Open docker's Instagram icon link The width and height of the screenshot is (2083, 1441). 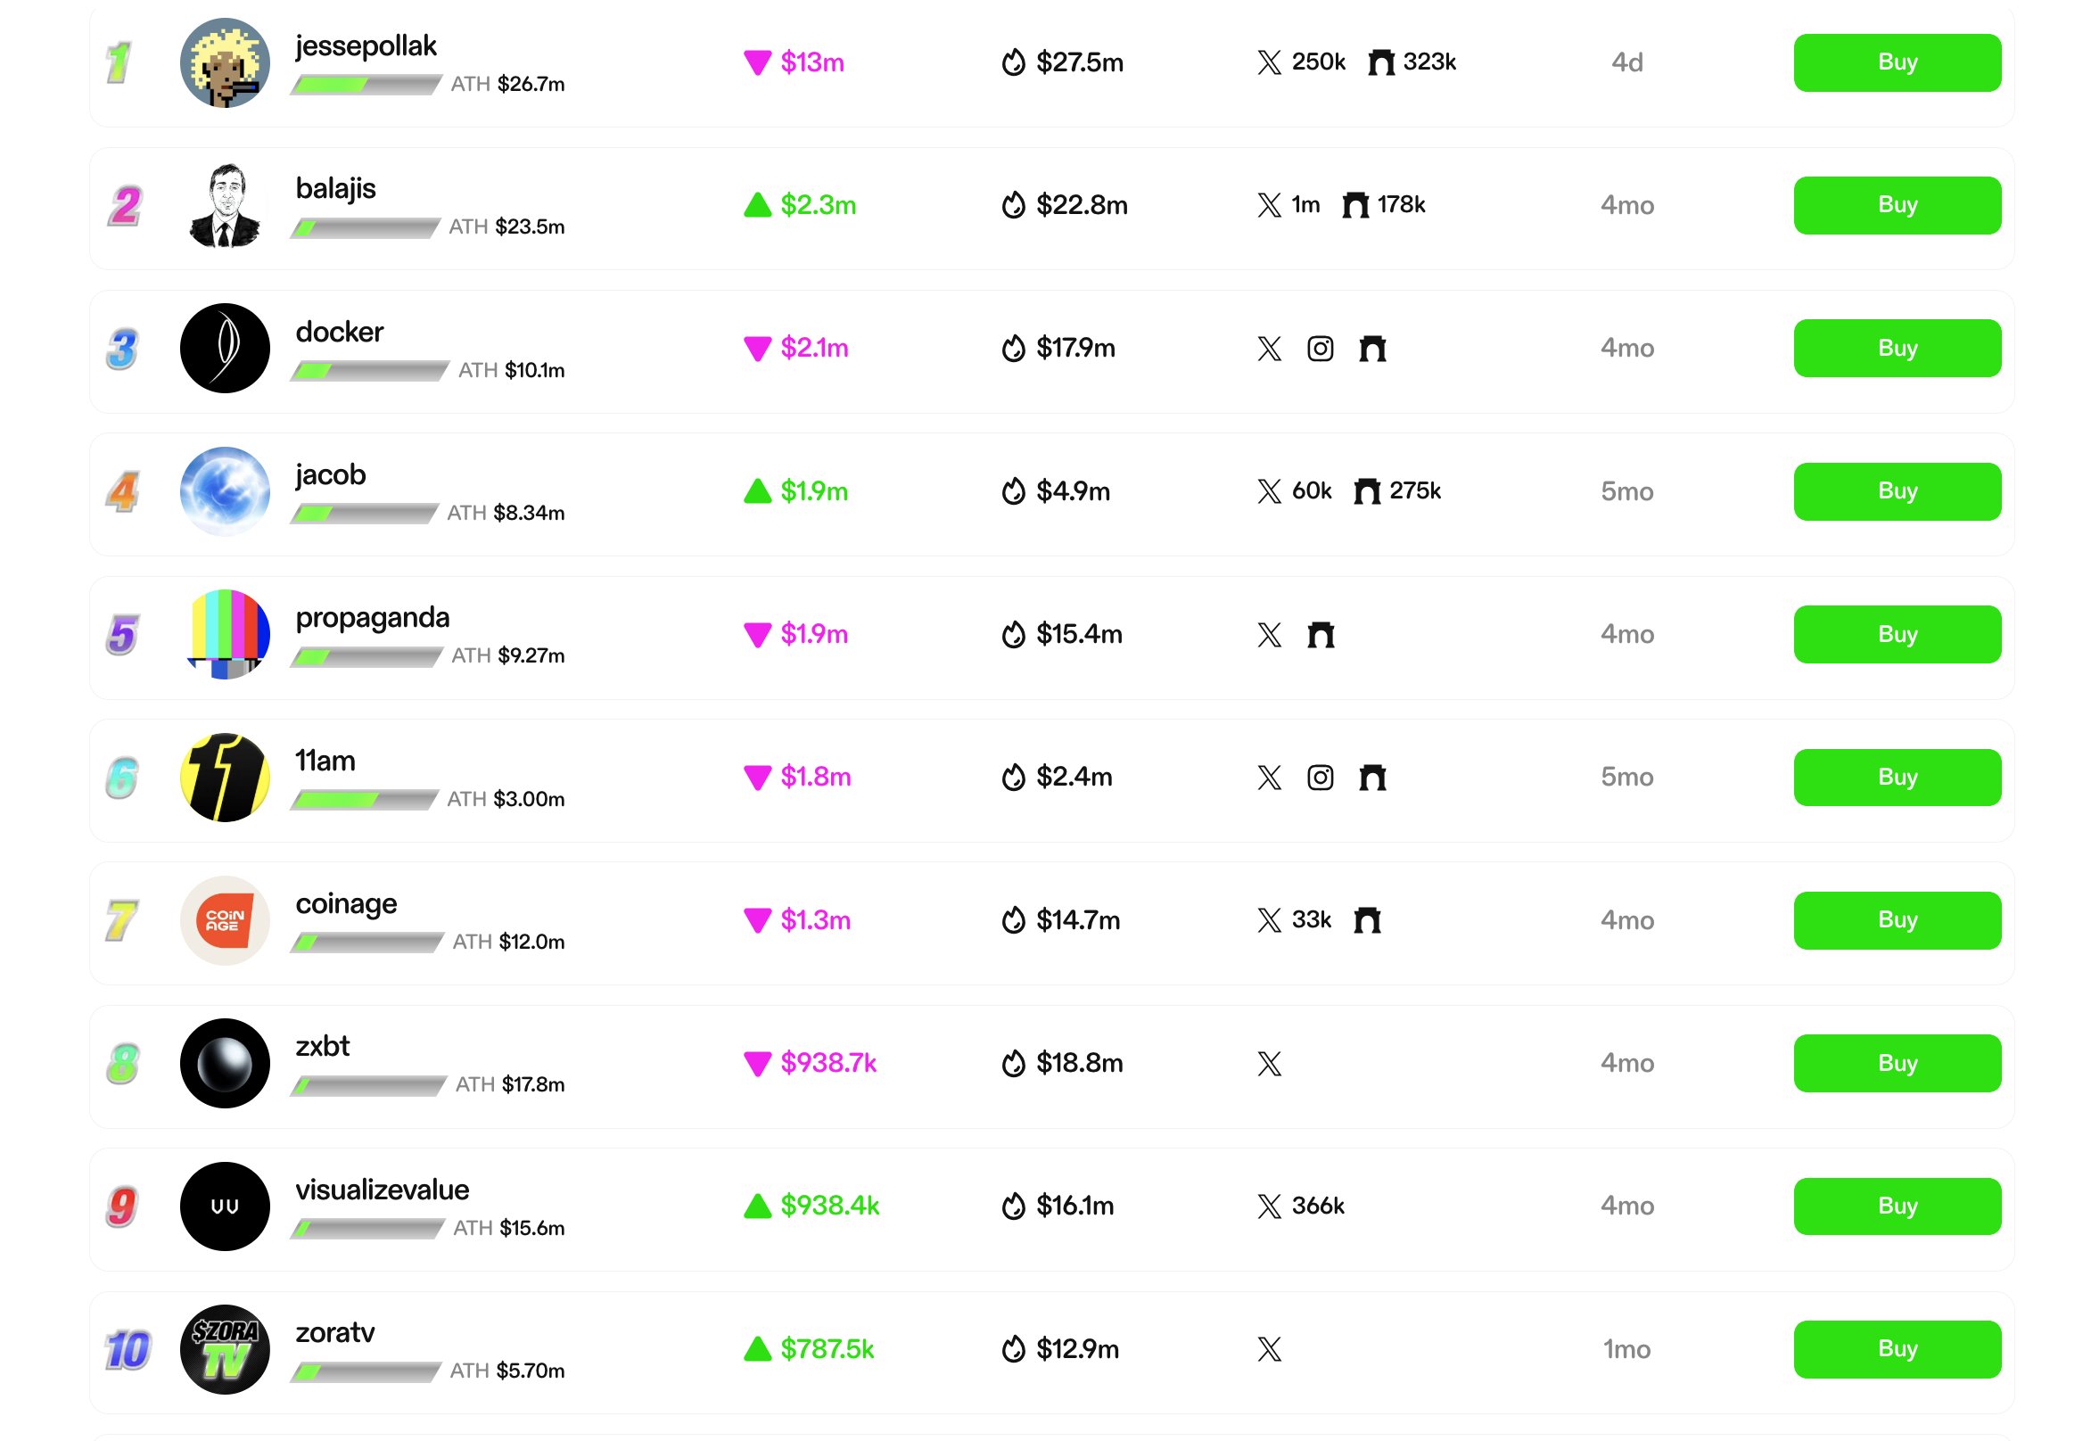click(x=1319, y=349)
